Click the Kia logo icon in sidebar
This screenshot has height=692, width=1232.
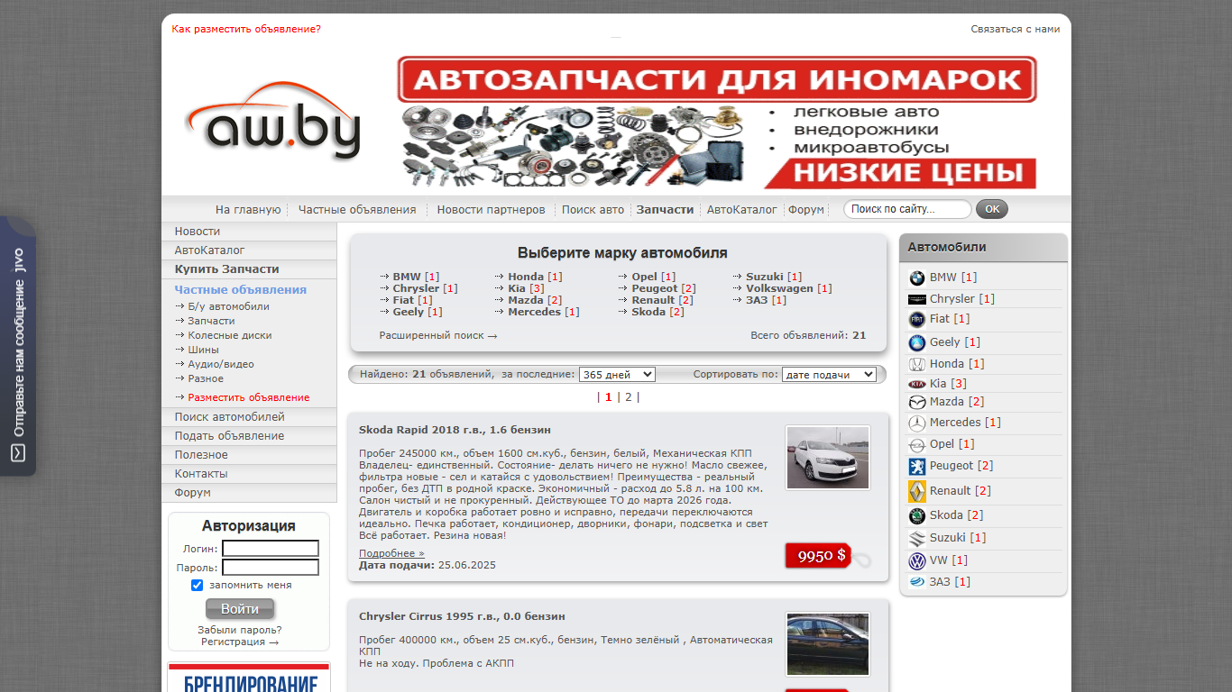tap(916, 384)
